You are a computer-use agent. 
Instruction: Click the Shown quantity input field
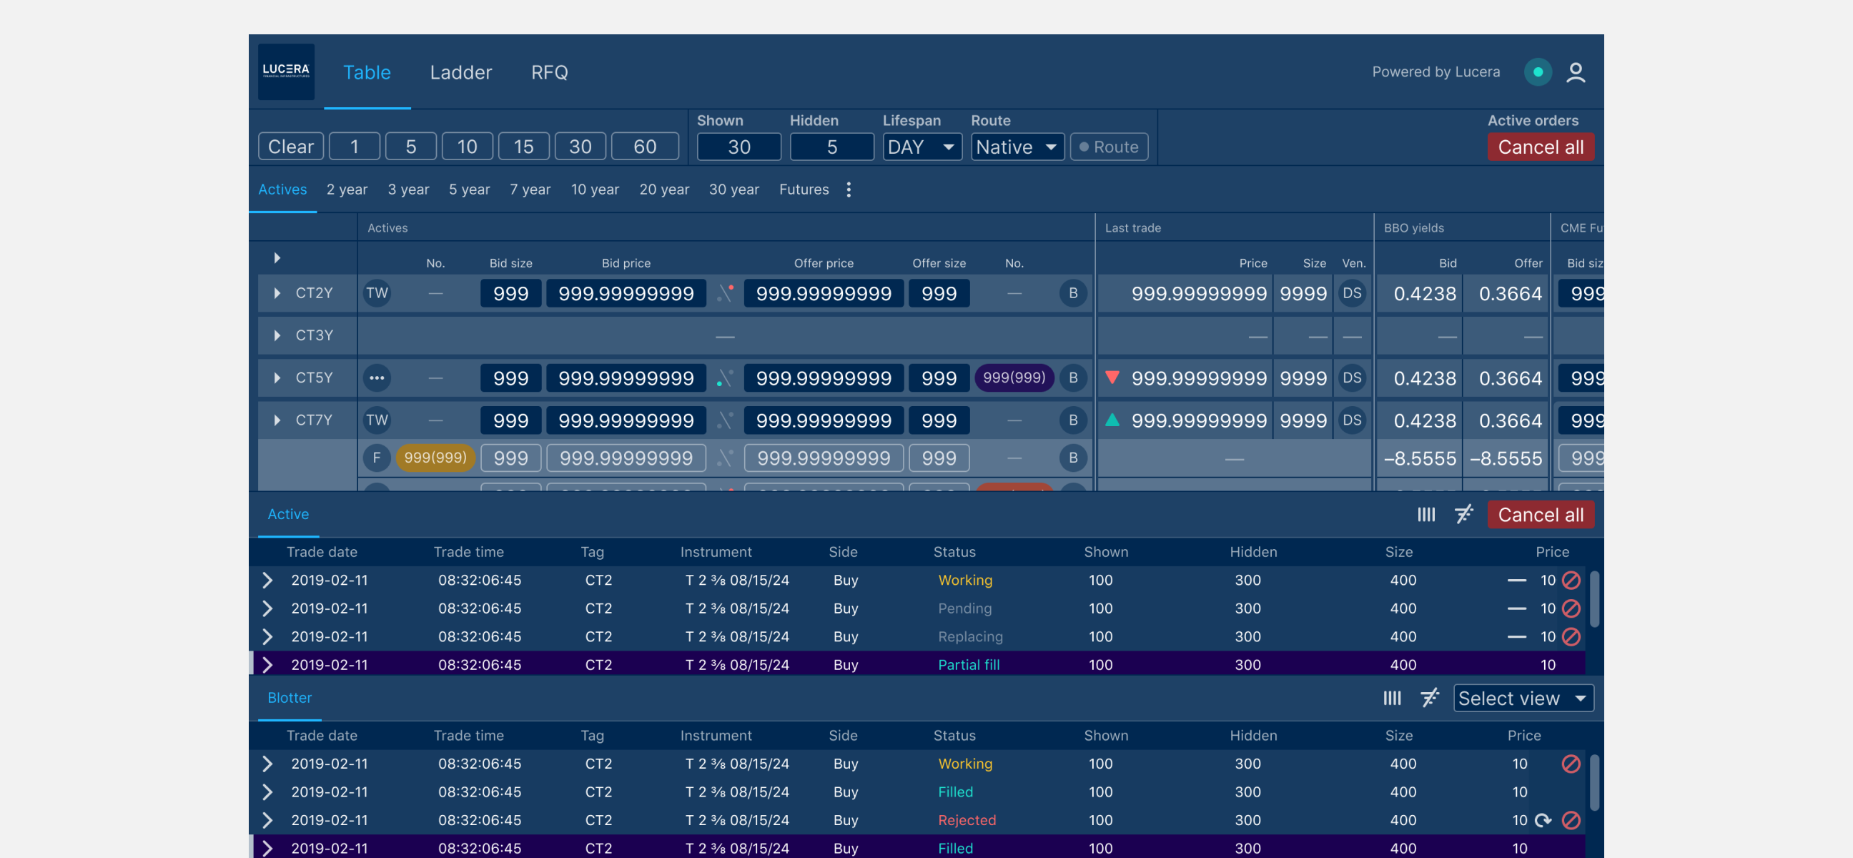click(x=738, y=147)
